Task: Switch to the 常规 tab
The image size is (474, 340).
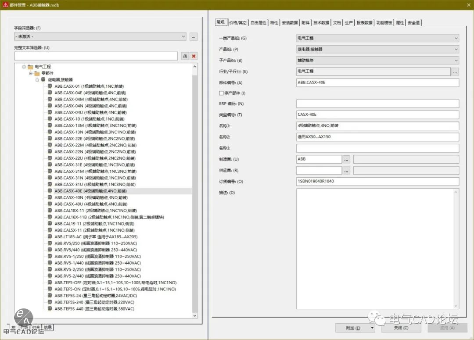Action: pyautogui.click(x=221, y=22)
